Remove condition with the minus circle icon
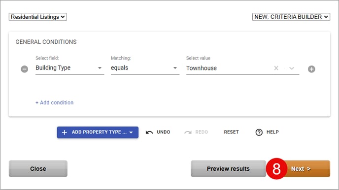Image resolution: width=339 pixels, height=190 pixels. 25,69
